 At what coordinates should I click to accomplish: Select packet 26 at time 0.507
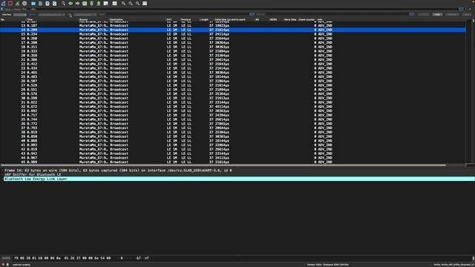click(x=232, y=81)
